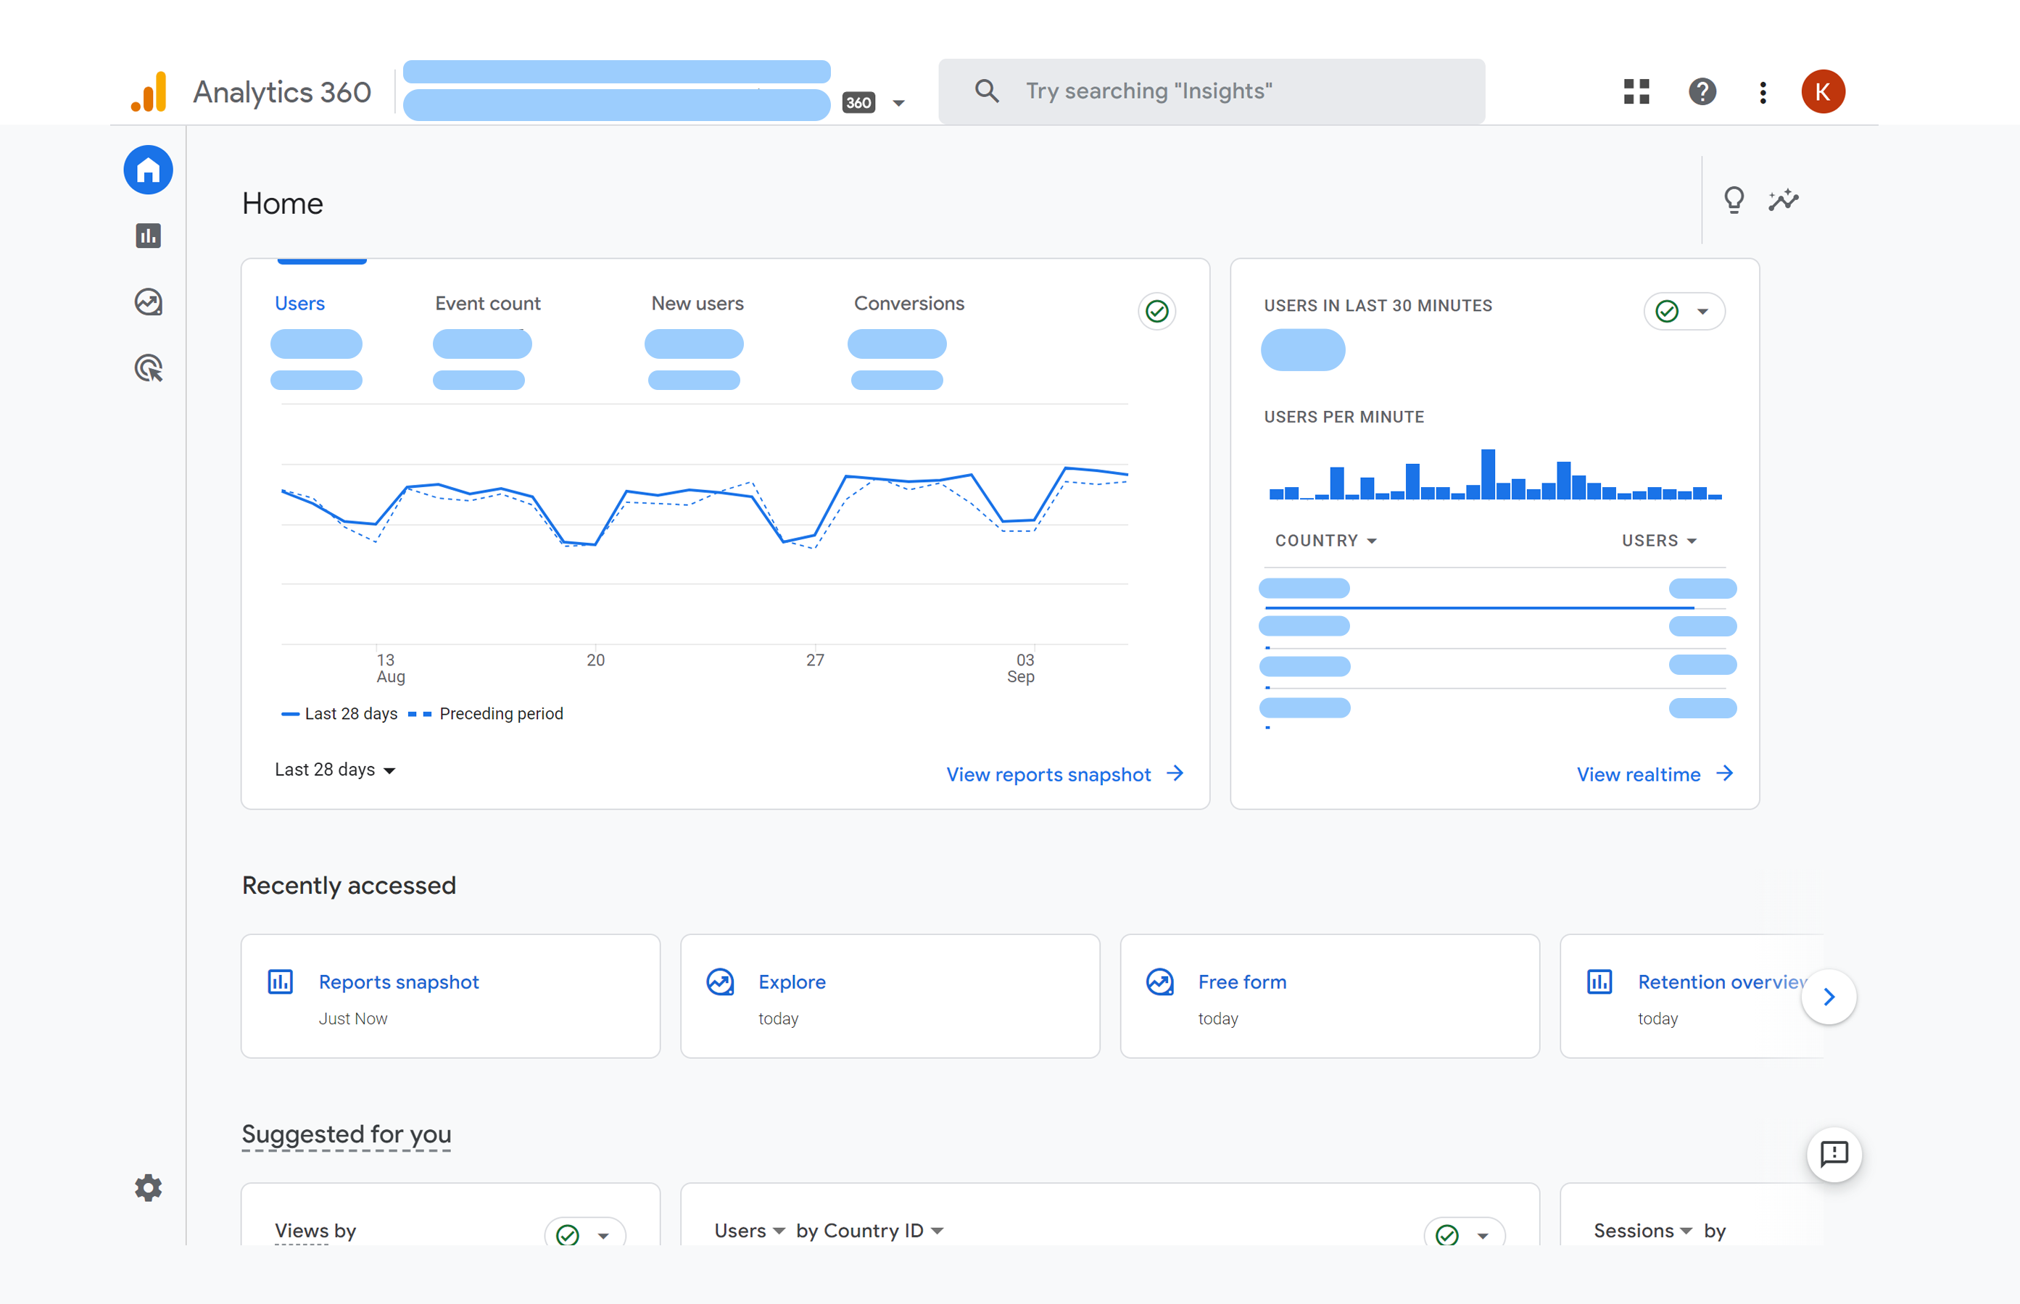Viewport: 2020px width, 1304px height.
Task: Click the lightbulb recommendations icon
Action: [x=1734, y=200]
